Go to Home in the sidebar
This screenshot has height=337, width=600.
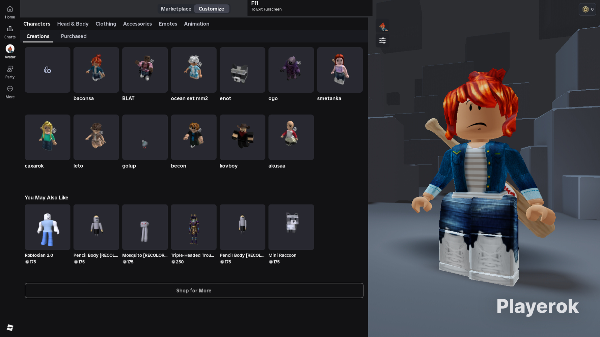tap(10, 12)
